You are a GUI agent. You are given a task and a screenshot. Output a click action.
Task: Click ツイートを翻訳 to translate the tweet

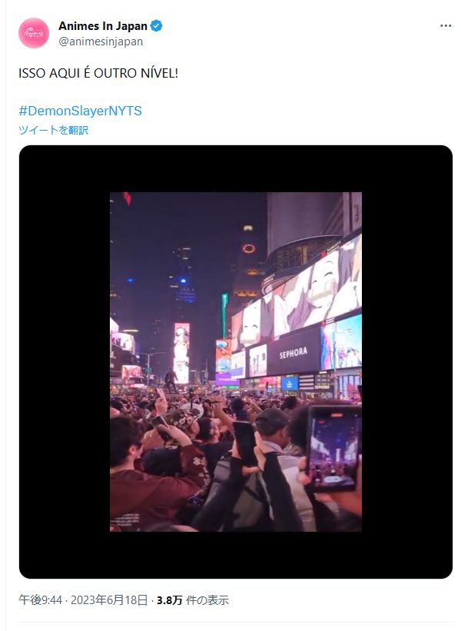(53, 130)
